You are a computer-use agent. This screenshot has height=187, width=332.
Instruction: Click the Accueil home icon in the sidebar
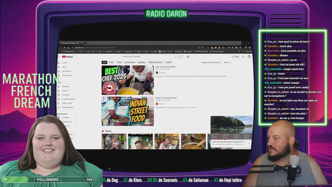[58, 63]
